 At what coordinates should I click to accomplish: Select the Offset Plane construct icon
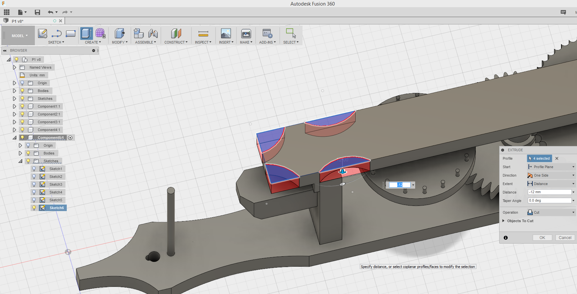tap(176, 33)
